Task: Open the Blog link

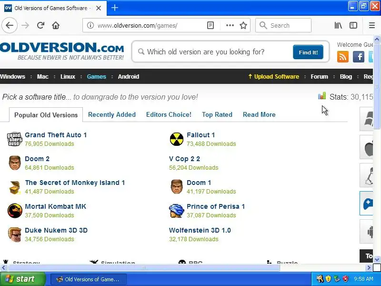Action: click(346, 77)
